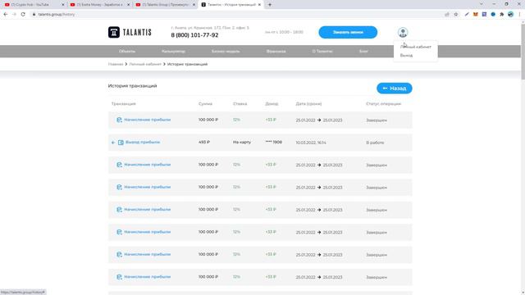Open the Блог navigation item
The width and height of the screenshot is (525, 295).
[363, 51]
